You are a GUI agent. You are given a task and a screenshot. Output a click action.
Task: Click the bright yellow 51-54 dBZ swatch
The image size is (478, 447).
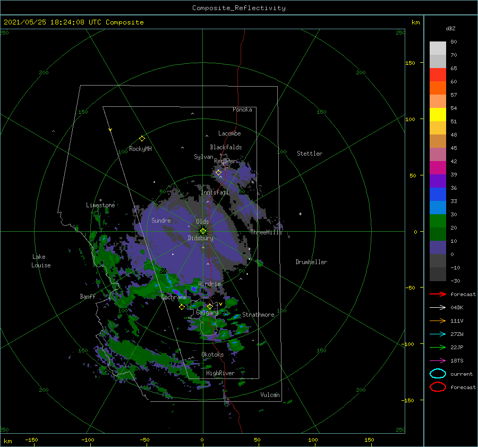pos(438,115)
